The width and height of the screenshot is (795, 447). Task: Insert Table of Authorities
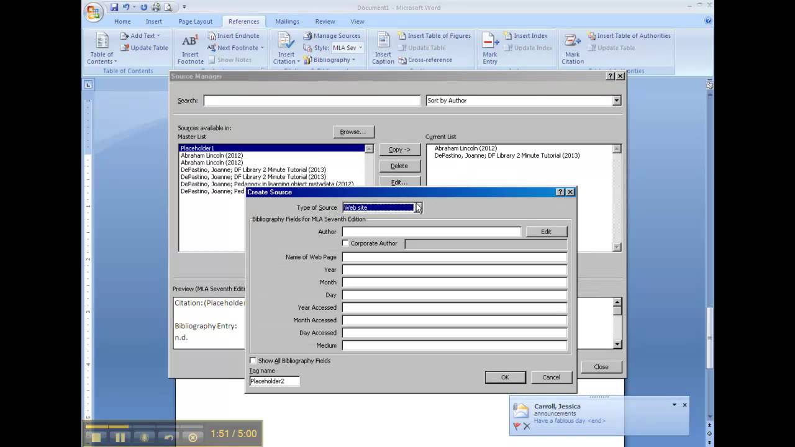click(629, 36)
